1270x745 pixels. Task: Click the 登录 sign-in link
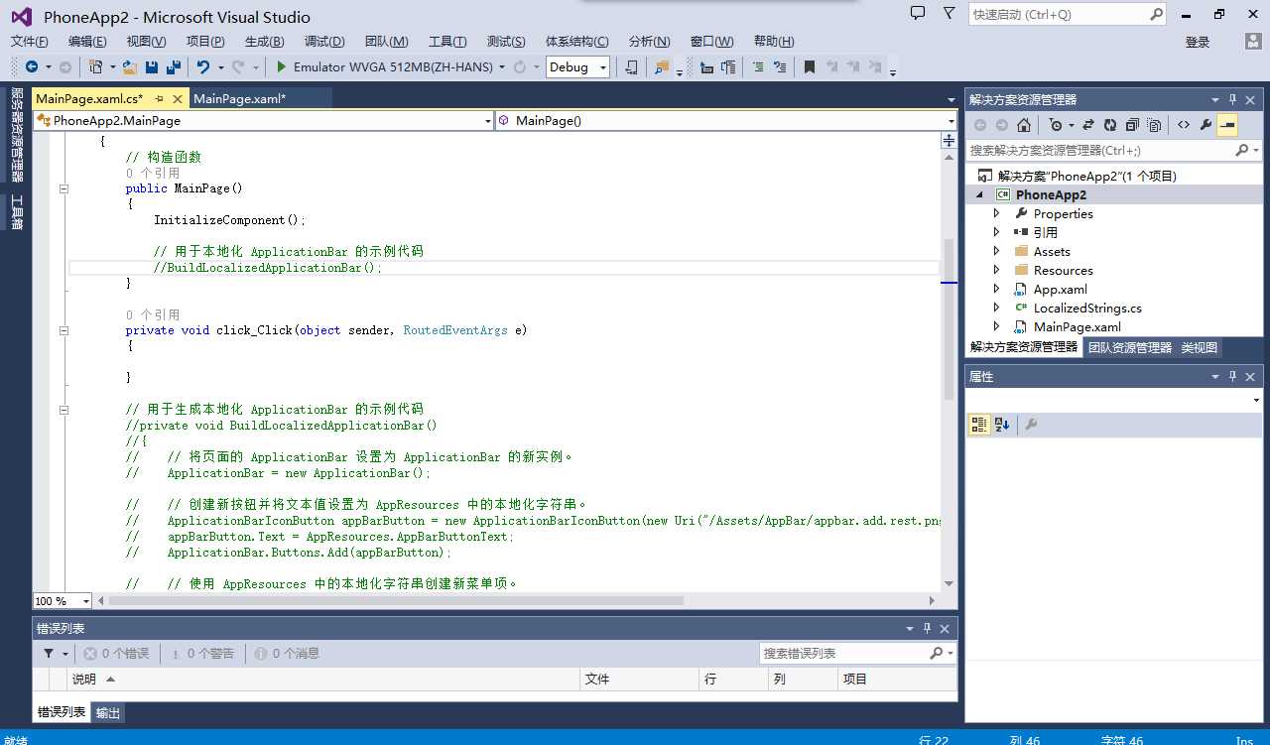click(1198, 42)
